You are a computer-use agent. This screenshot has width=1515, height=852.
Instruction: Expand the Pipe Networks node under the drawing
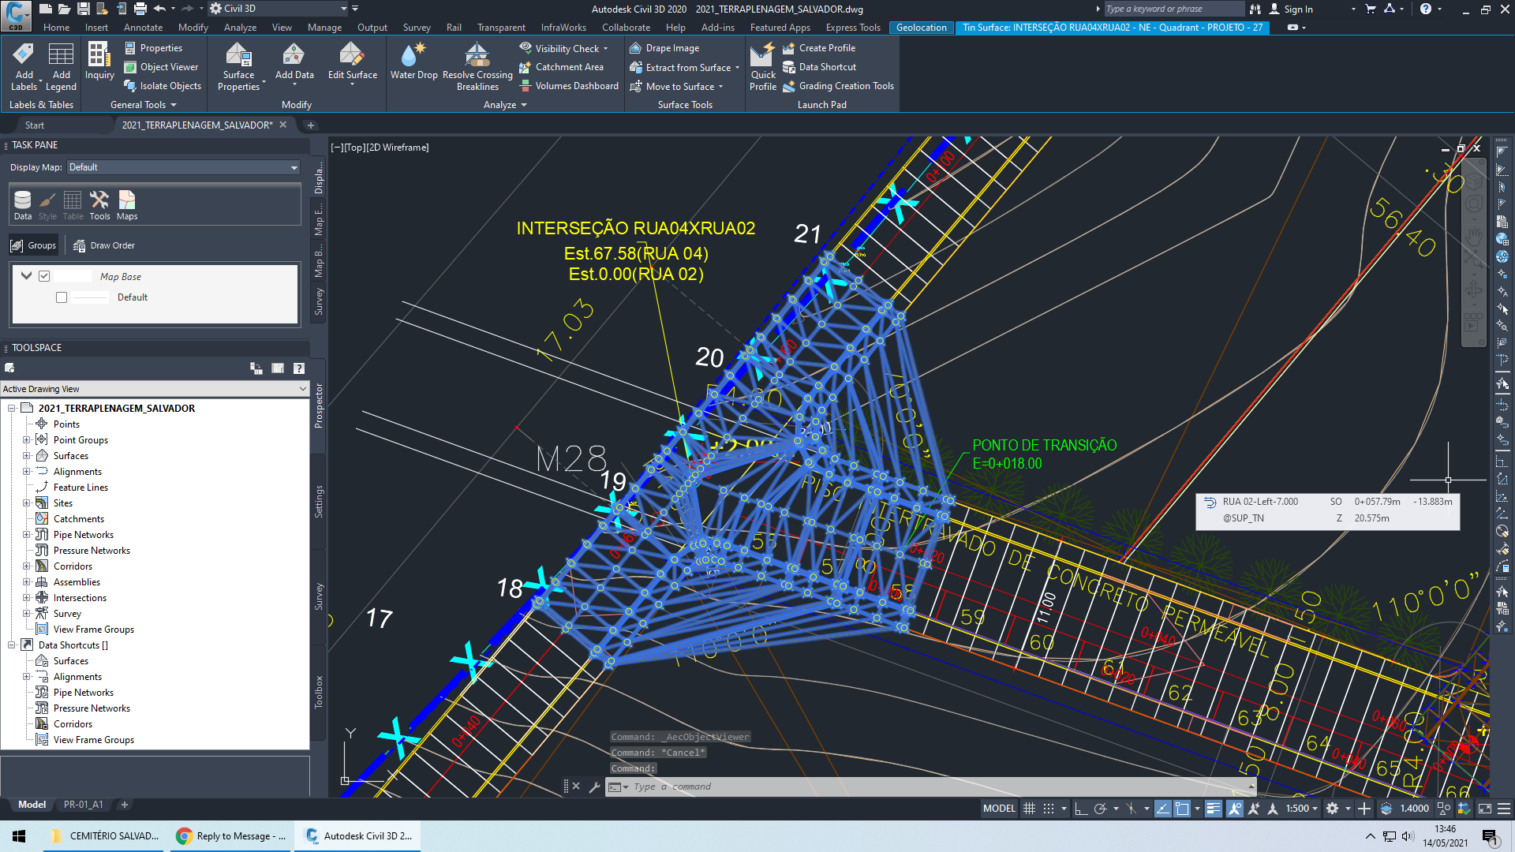26,535
